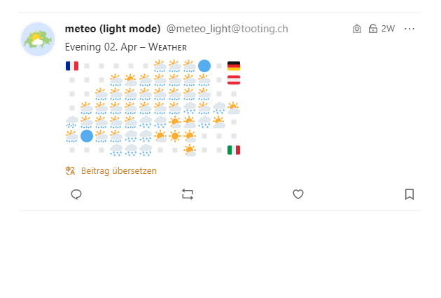441x298 pixels.
Task: Click the Italian flag emoji
Action: (234, 149)
